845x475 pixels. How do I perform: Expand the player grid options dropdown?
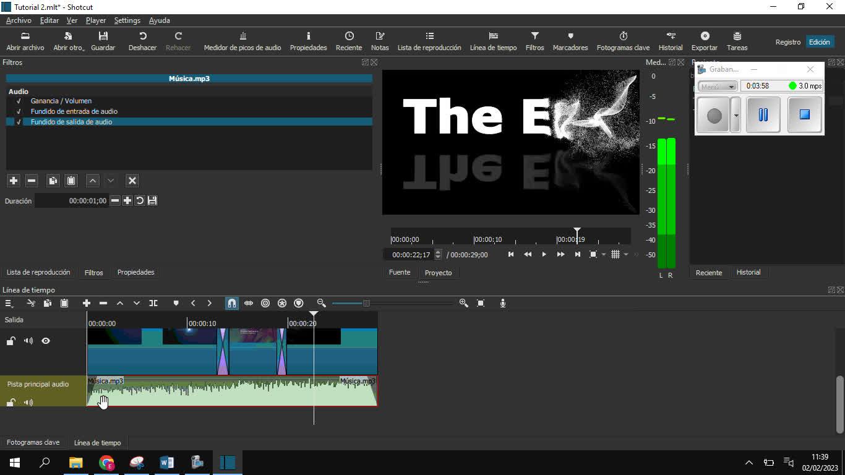click(626, 254)
